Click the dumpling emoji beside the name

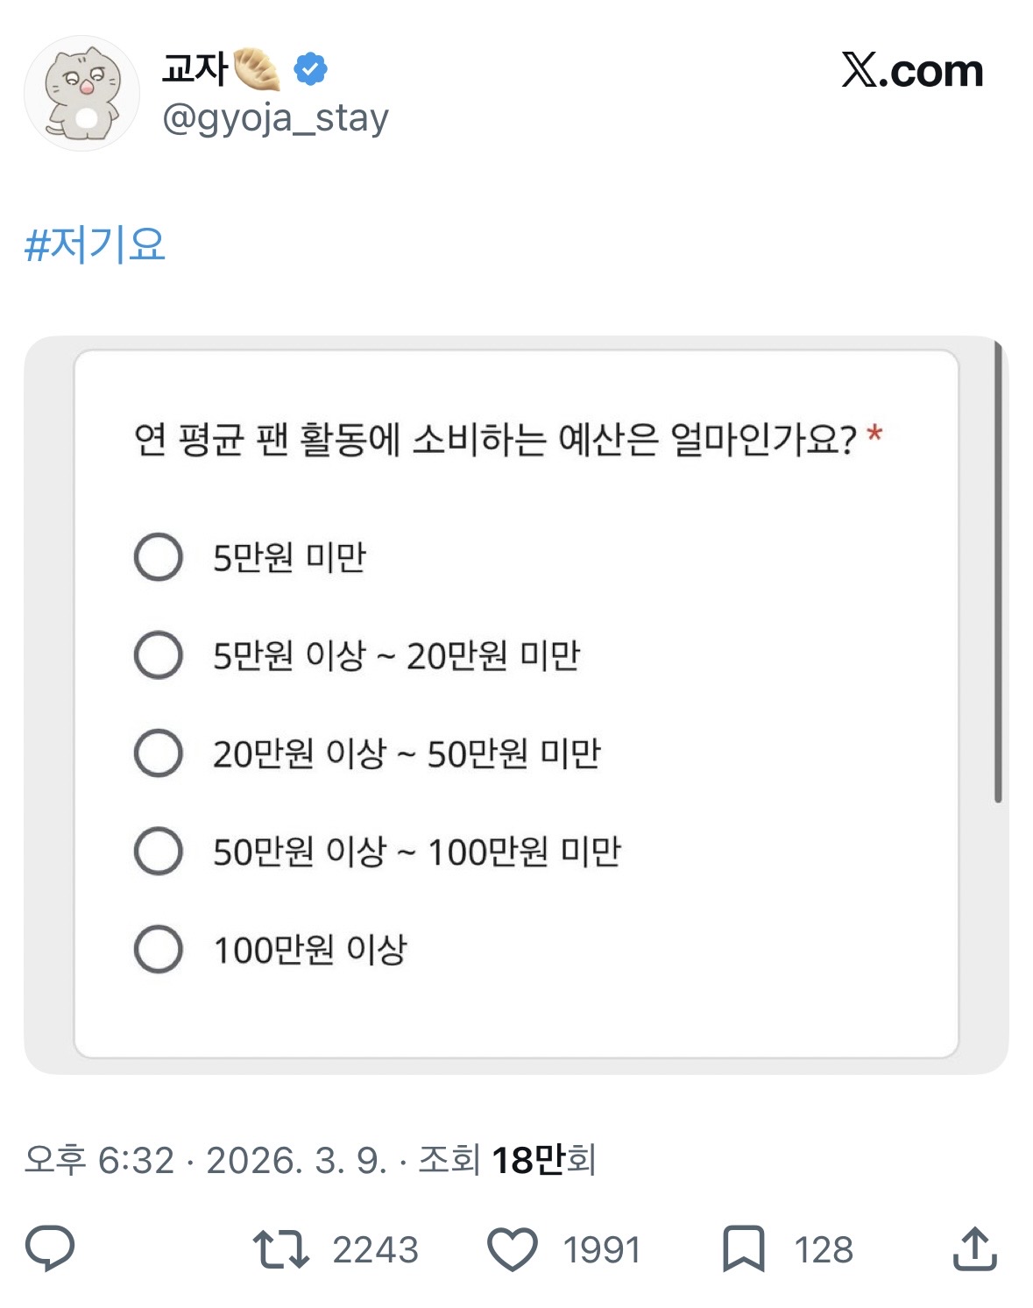(257, 69)
